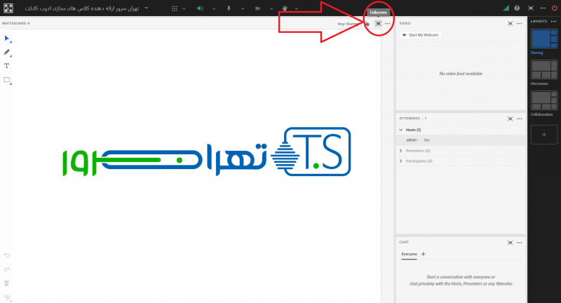Screen dimensions: 561x303
Task: Select the whiteboard Text tool
Action: click(7, 65)
